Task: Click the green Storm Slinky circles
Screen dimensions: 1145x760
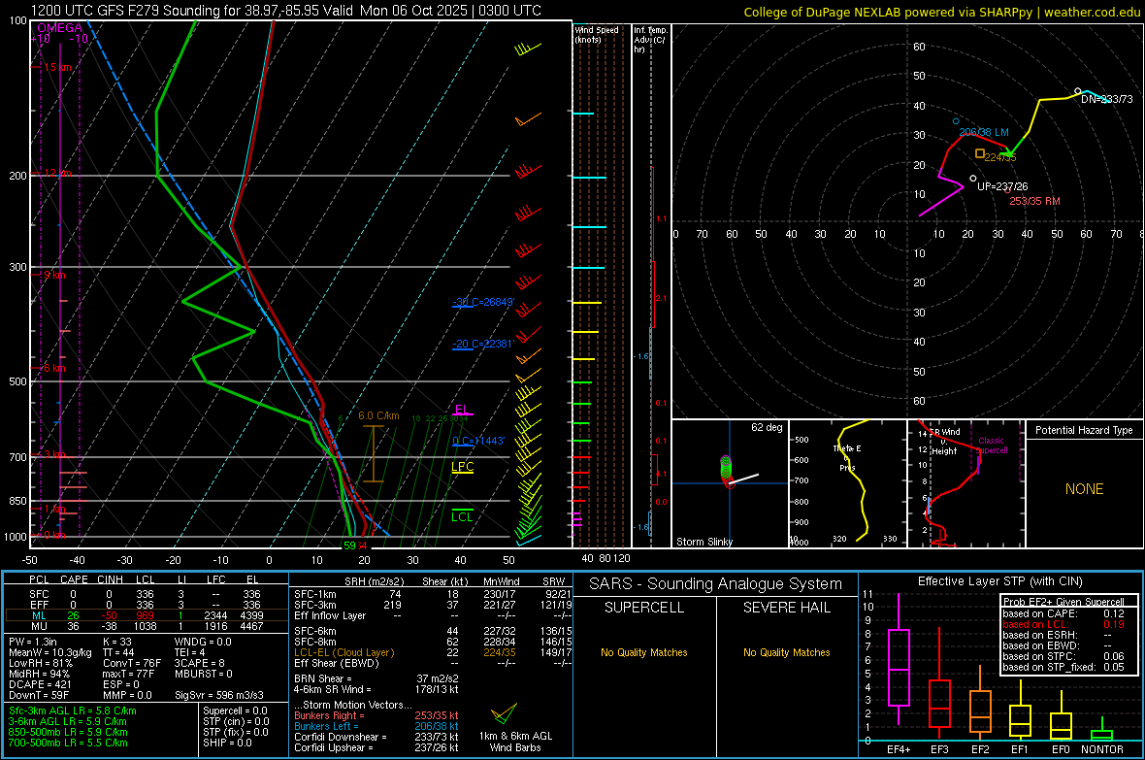Action: click(x=725, y=466)
